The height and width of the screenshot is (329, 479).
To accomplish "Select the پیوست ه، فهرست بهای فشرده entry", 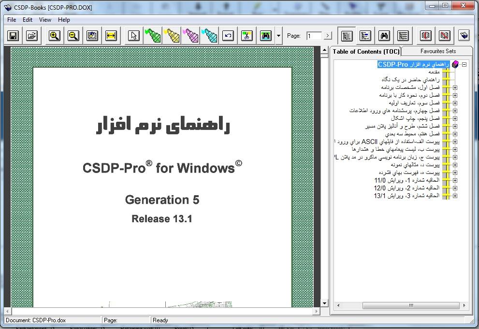I will 409,172.
